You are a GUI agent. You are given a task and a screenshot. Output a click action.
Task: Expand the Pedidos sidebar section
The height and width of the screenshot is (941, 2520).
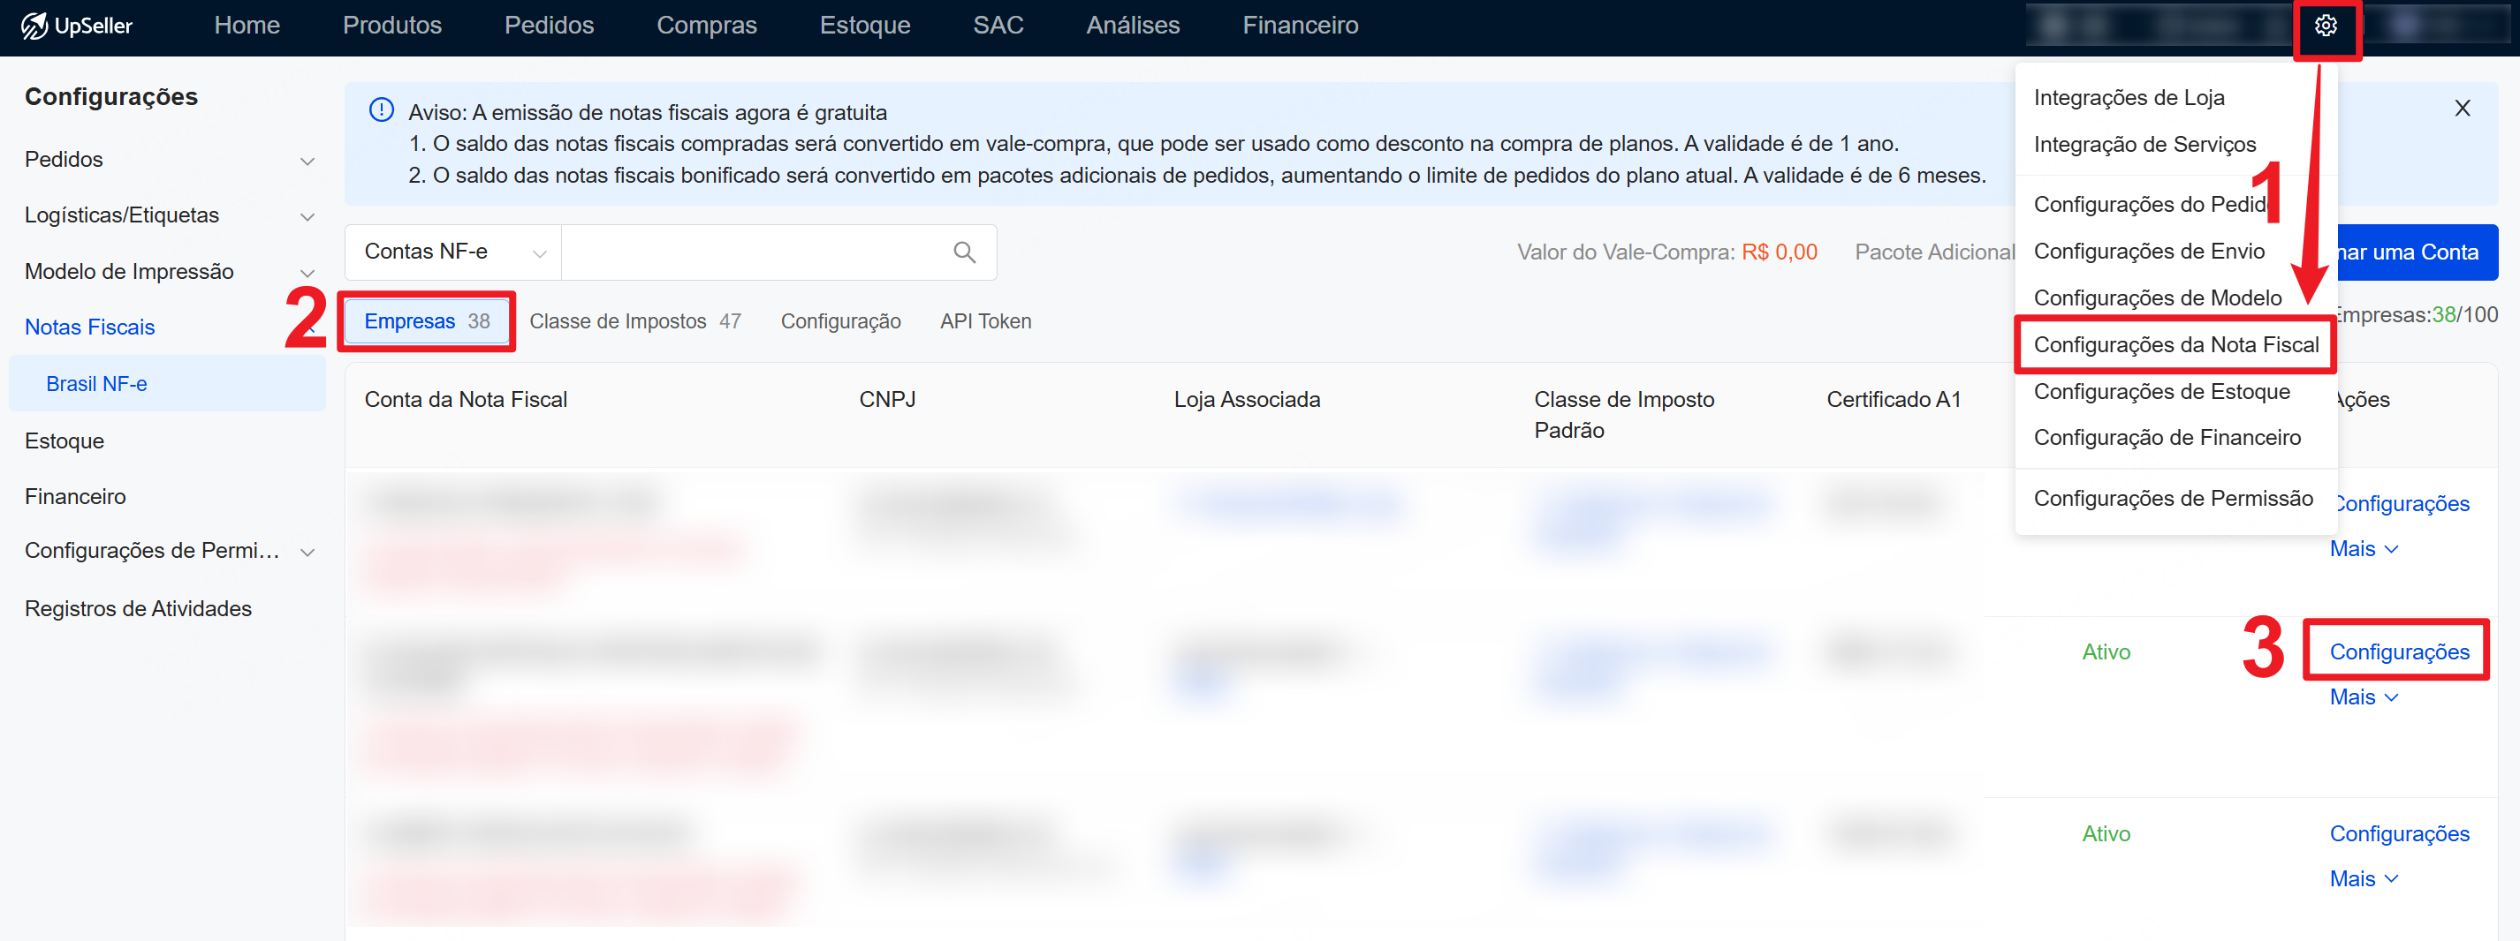[x=307, y=162]
